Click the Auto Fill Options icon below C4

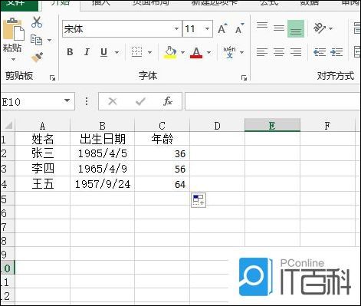point(199,200)
